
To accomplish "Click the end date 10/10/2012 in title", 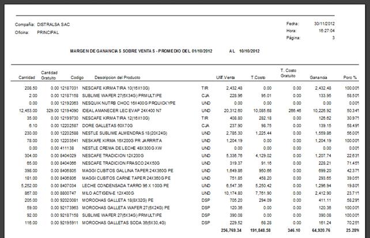I will [x=250, y=51].
